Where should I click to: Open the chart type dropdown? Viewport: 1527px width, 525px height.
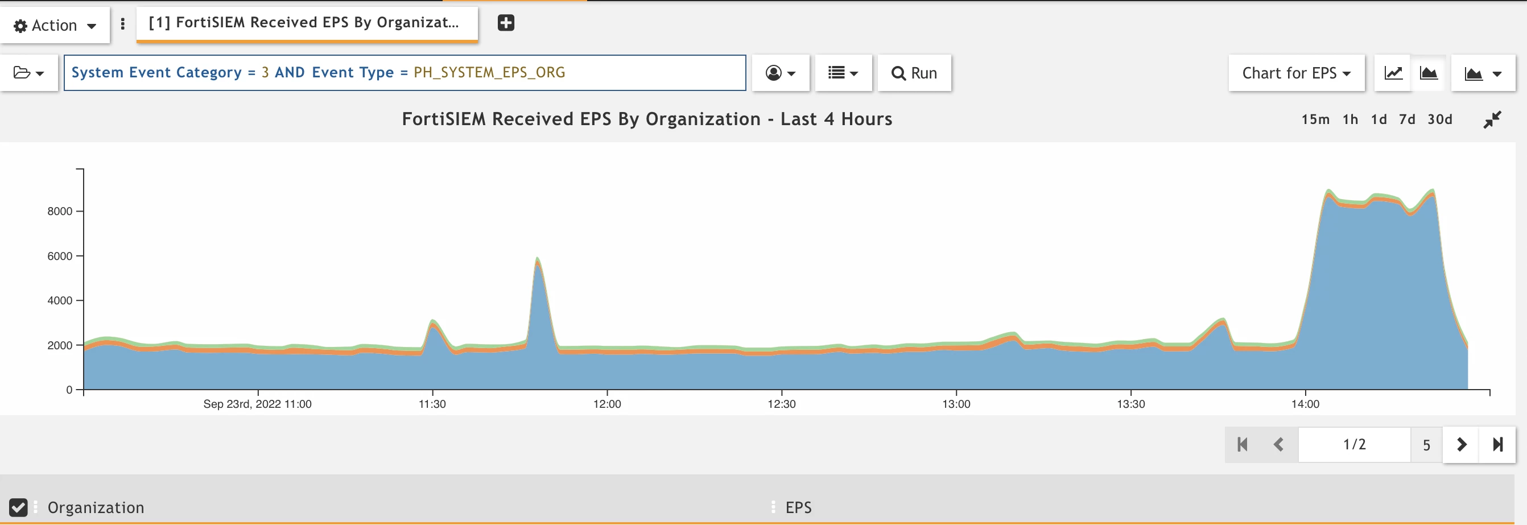[x=1483, y=73]
